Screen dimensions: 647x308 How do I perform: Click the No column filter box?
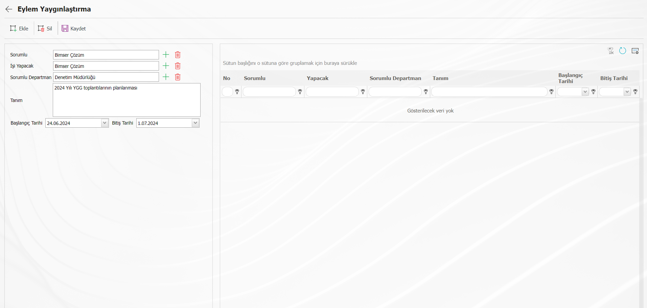(227, 92)
